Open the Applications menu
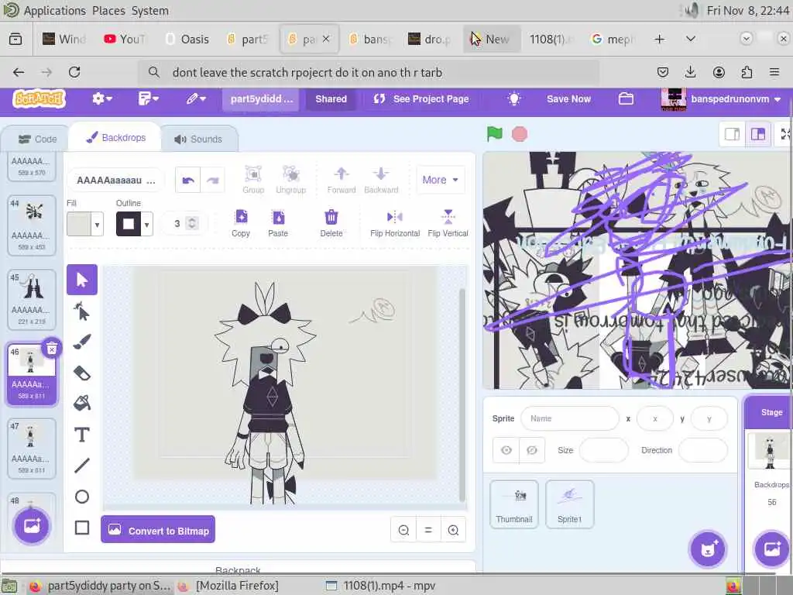The height and width of the screenshot is (595, 793). coord(55,11)
